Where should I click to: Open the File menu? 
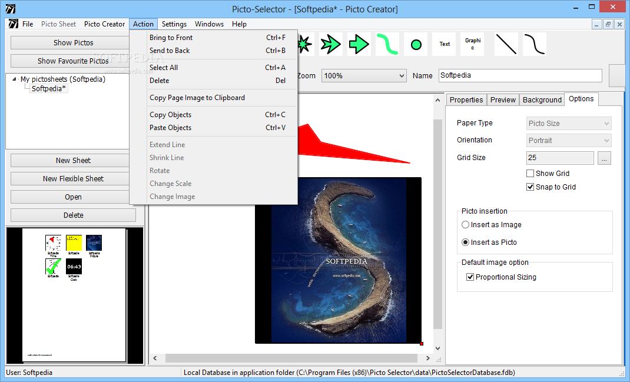click(28, 24)
